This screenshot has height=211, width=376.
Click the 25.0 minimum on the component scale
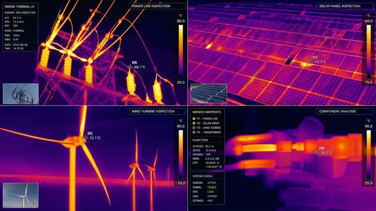click(x=368, y=183)
